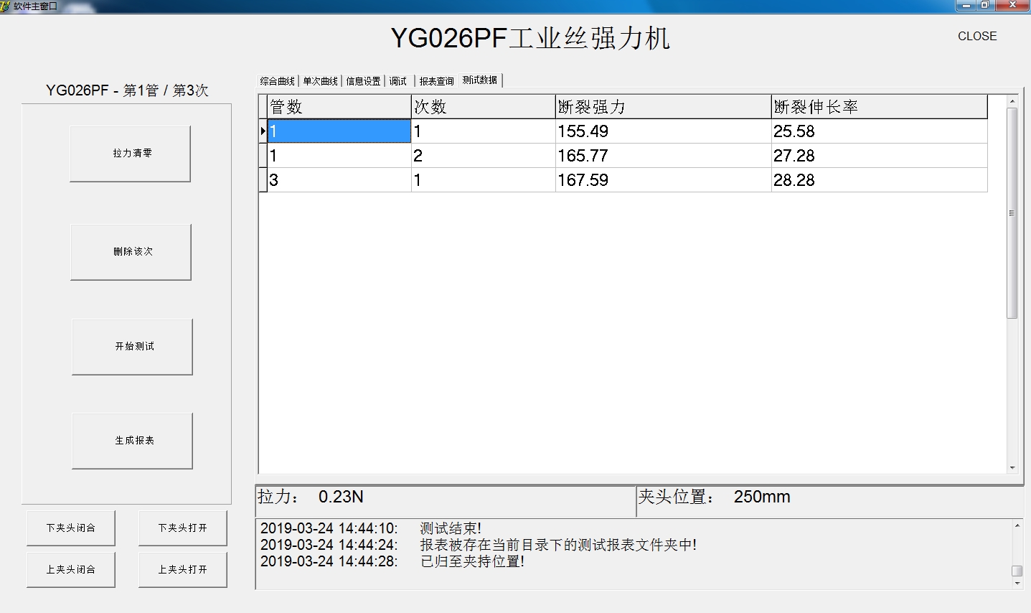Close the upper clamp with 上夹头闭合
This screenshot has width=1031, height=613.
tap(71, 570)
